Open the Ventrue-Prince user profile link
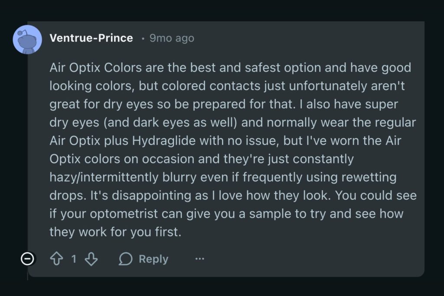The image size is (444, 296). pyautogui.click(x=91, y=38)
